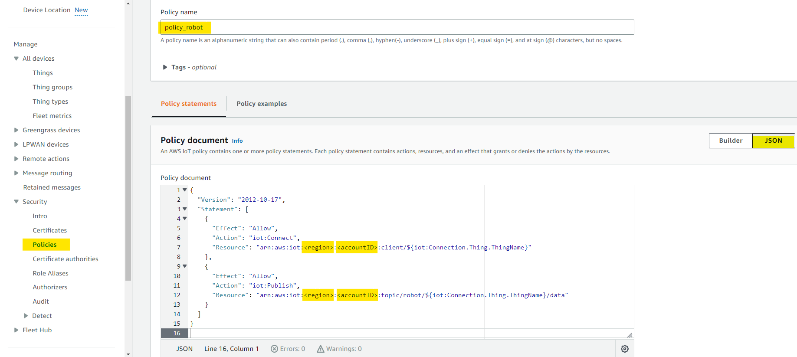
Task: Open Policies in the sidebar
Action: 45,245
